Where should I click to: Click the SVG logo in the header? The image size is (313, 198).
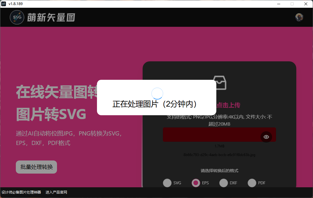(17, 17)
